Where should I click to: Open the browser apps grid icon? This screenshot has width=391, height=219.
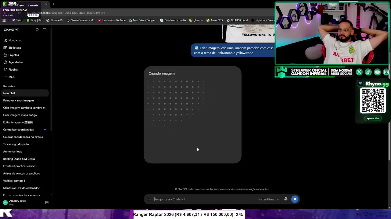(4, 20)
